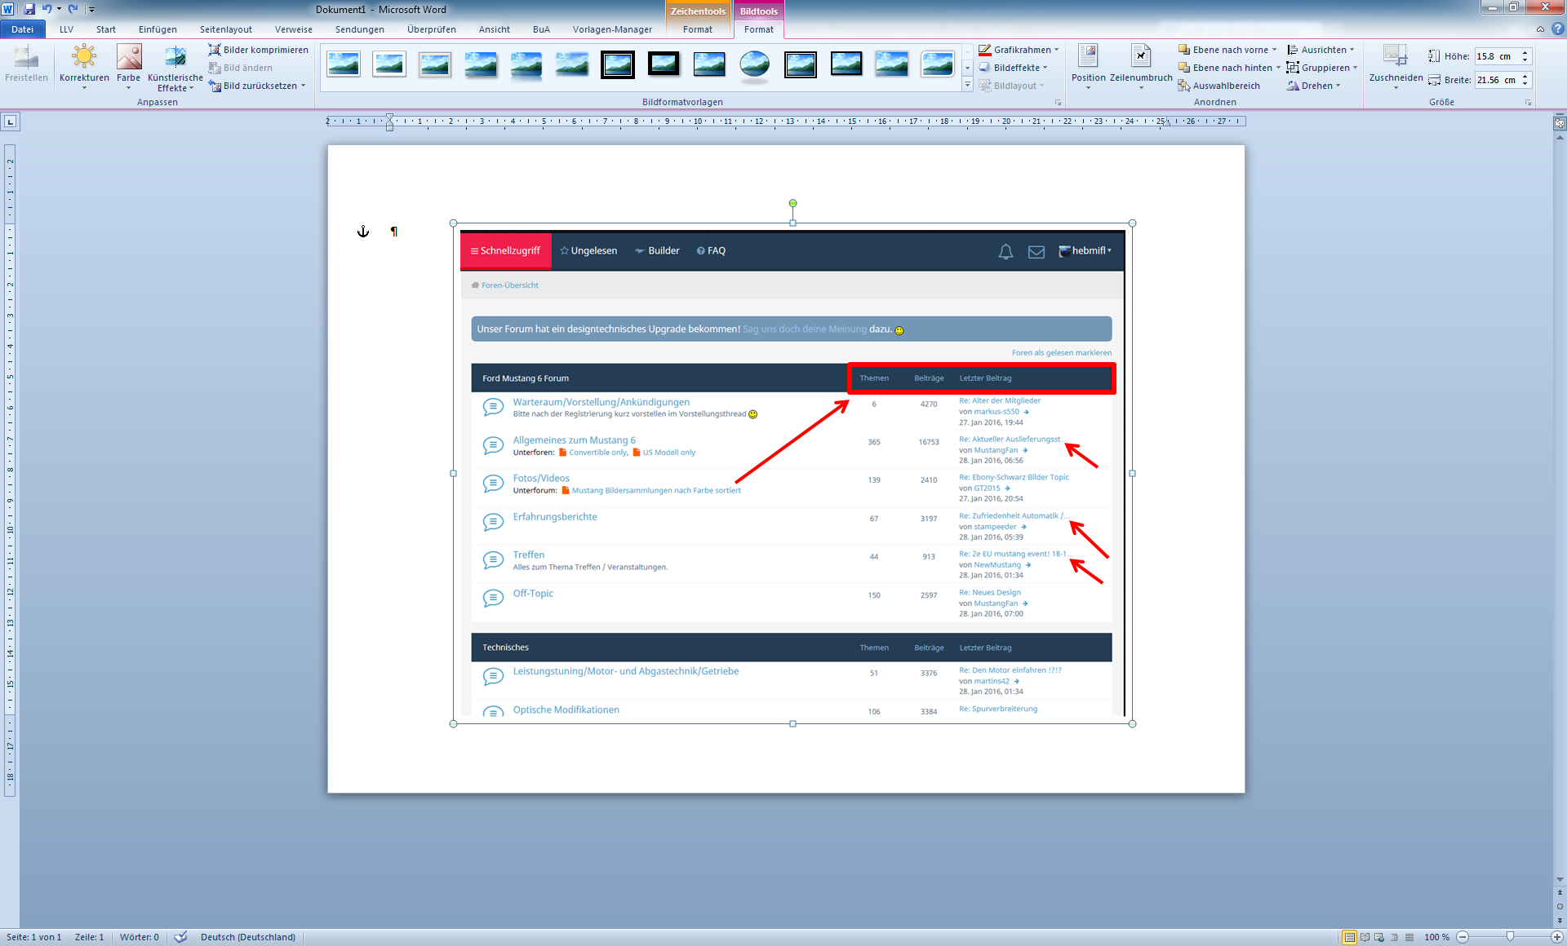The image size is (1567, 946).
Task: Switch to Outline view in status bar
Action: coord(1394,937)
